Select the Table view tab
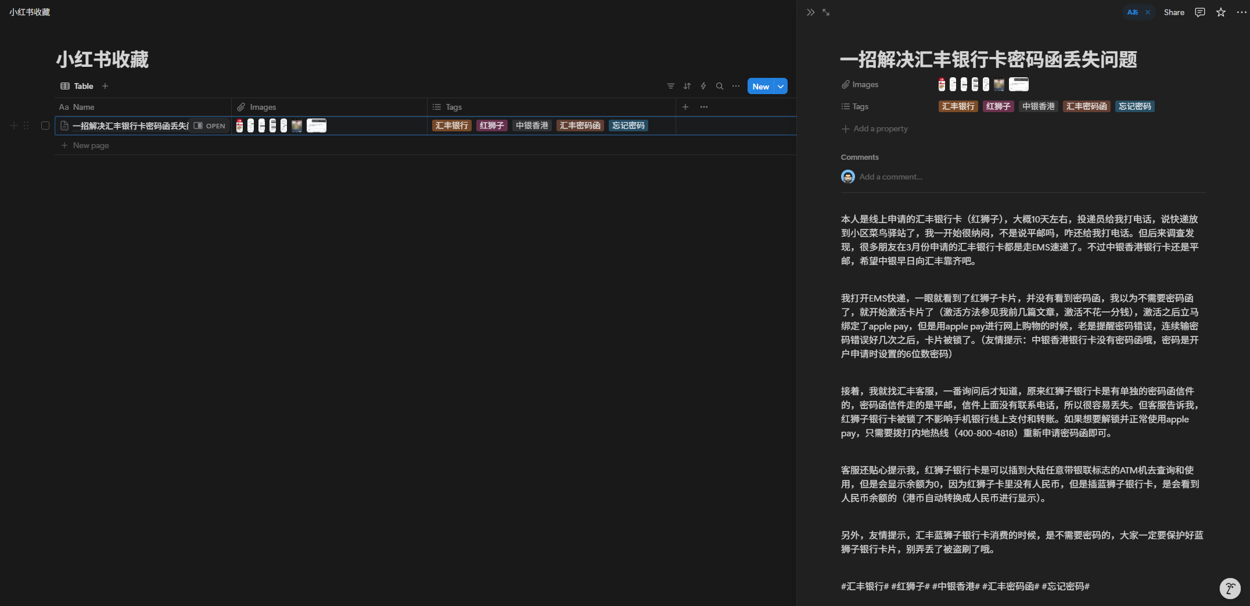The width and height of the screenshot is (1250, 606). click(x=77, y=86)
